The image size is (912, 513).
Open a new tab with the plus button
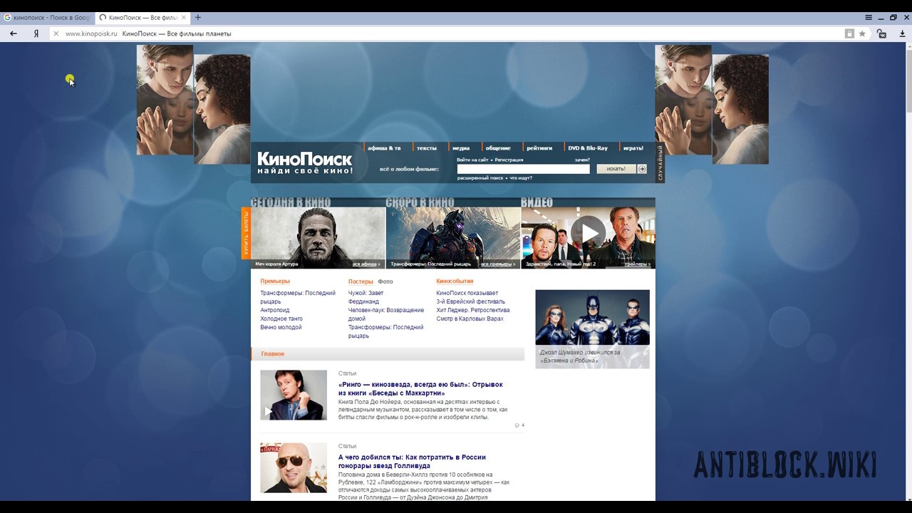pos(198,17)
